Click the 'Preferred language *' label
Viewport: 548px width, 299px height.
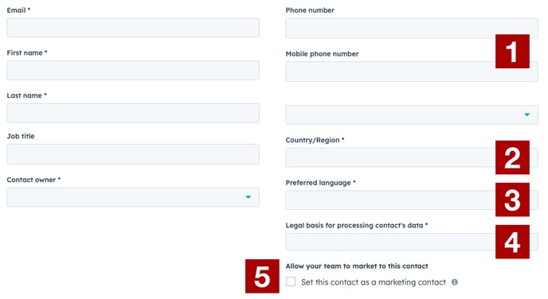click(x=320, y=183)
